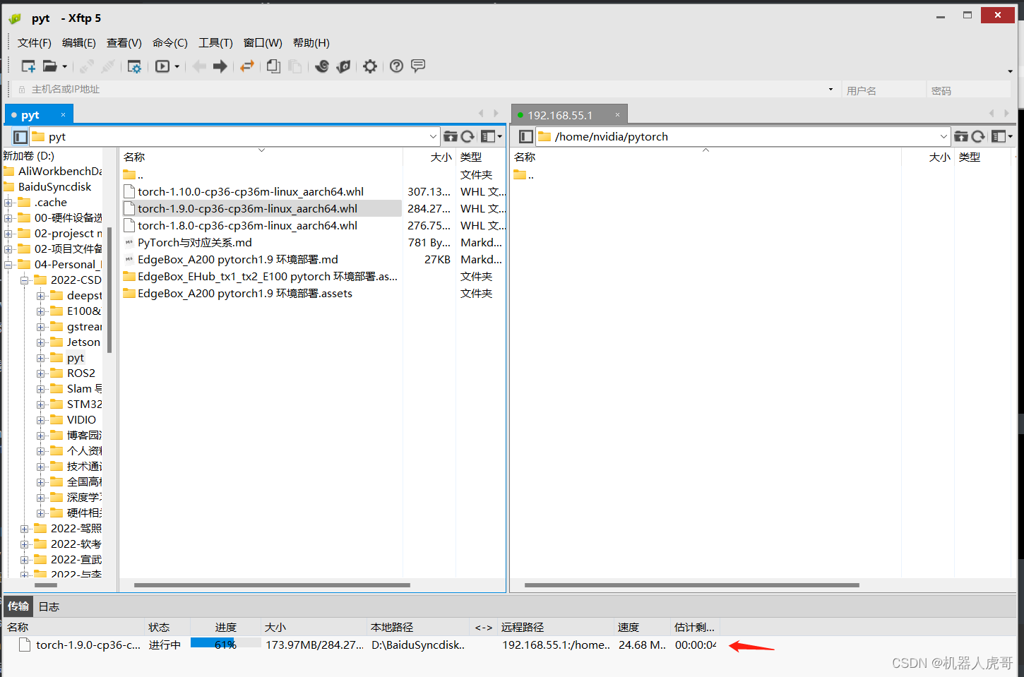Open the dropdown arrow beside the Open Session icon
Viewport: 1024px width, 677px height.
(64, 66)
